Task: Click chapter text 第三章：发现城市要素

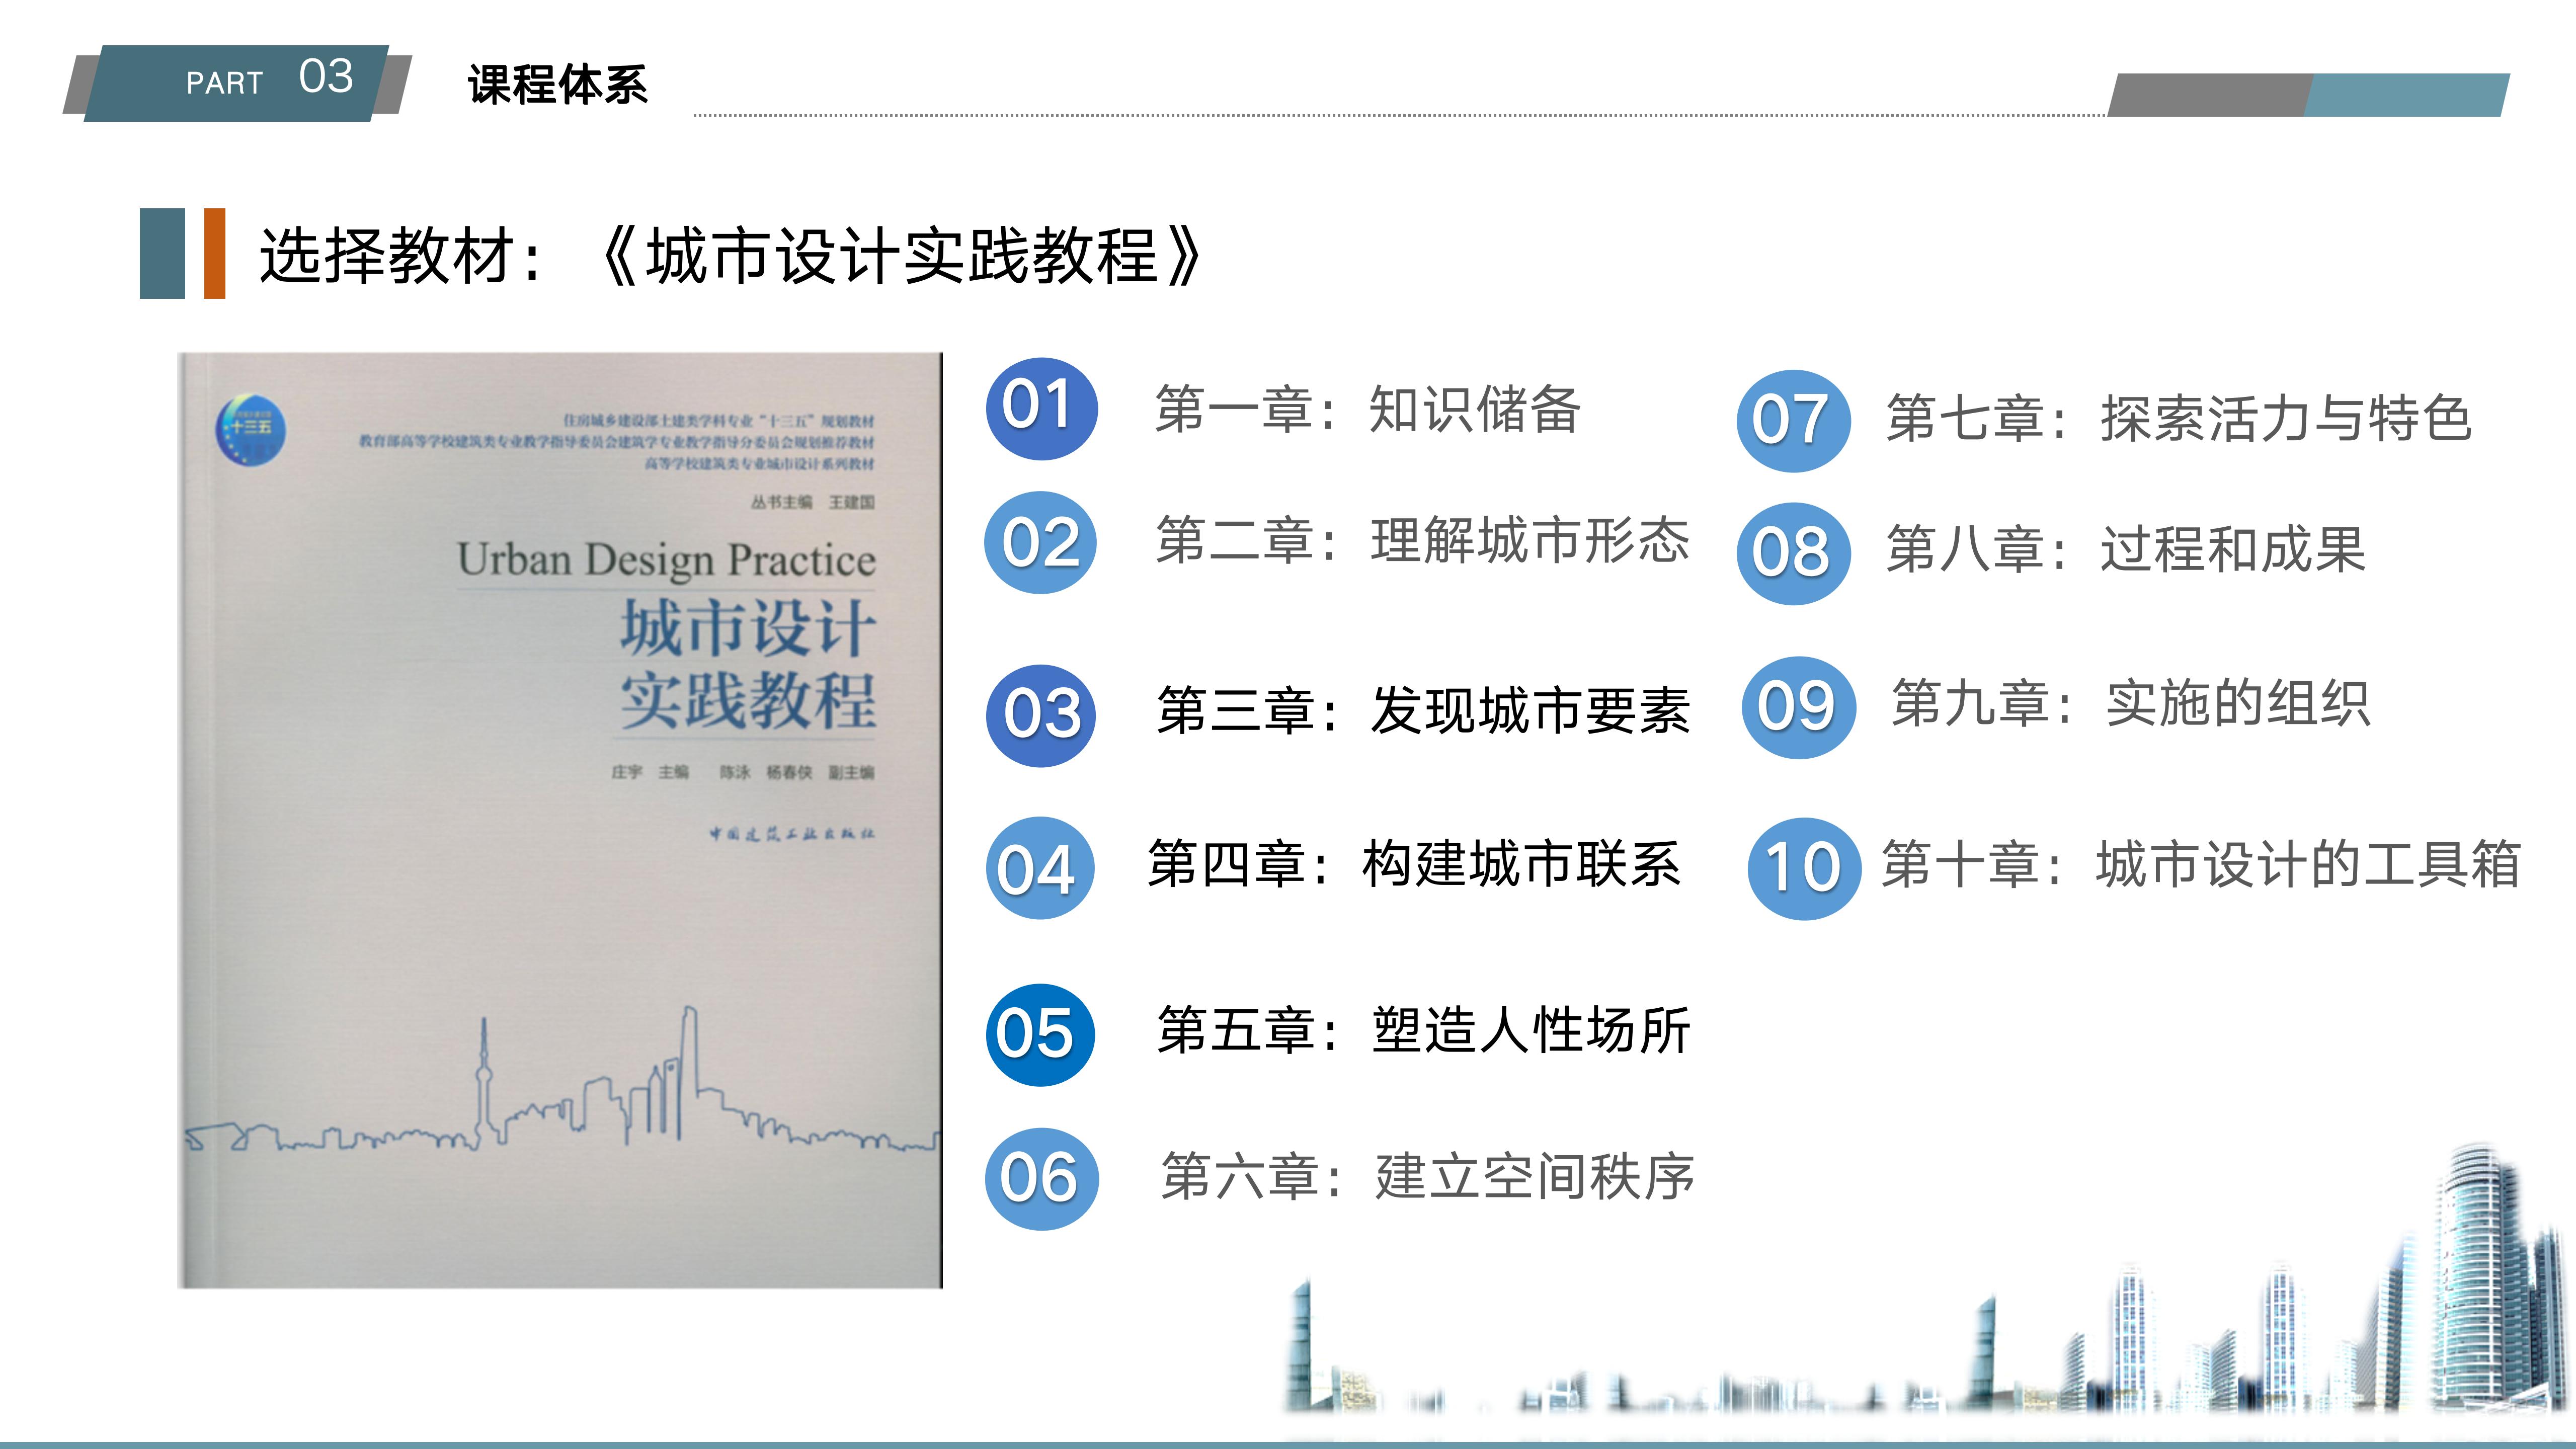Action: tap(1422, 711)
